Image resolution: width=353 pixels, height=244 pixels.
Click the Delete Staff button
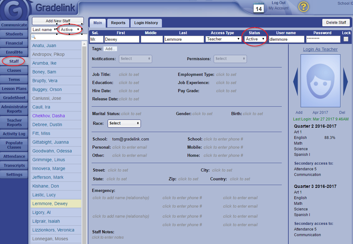pos(336,23)
